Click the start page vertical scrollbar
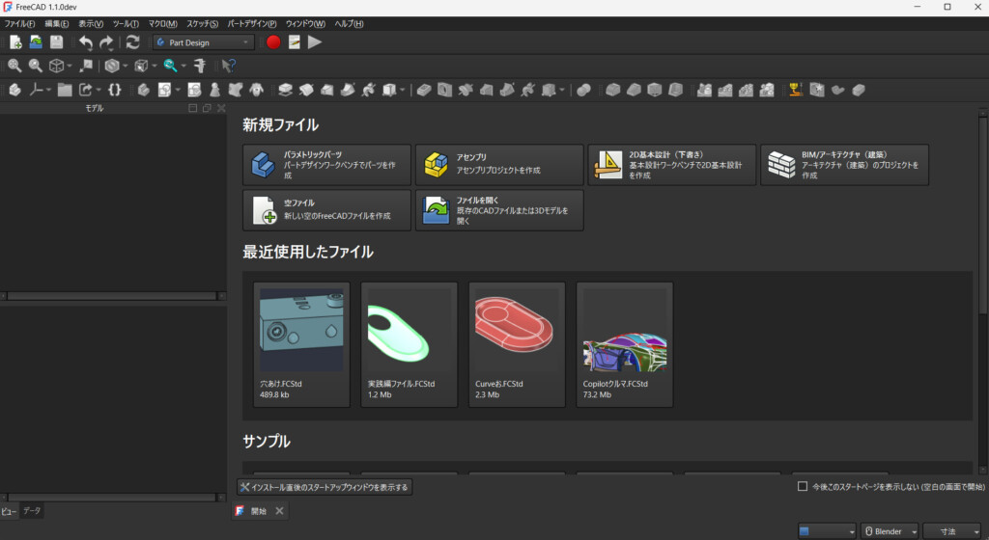Screen dimensions: 989x540 pyautogui.click(x=982, y=214)
